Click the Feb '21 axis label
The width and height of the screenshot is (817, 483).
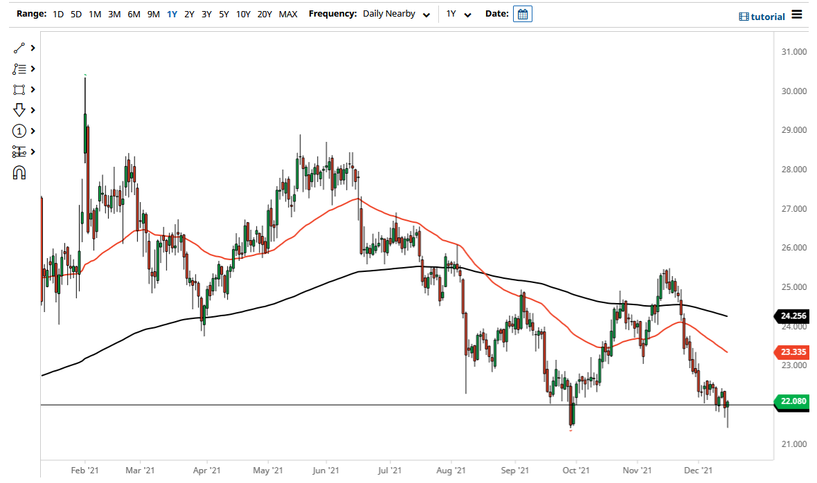(84, 471)
